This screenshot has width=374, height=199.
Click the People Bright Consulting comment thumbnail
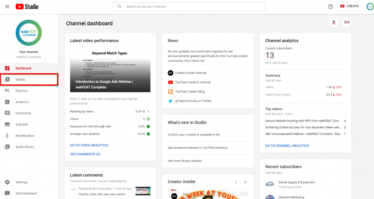click(143, 191)
